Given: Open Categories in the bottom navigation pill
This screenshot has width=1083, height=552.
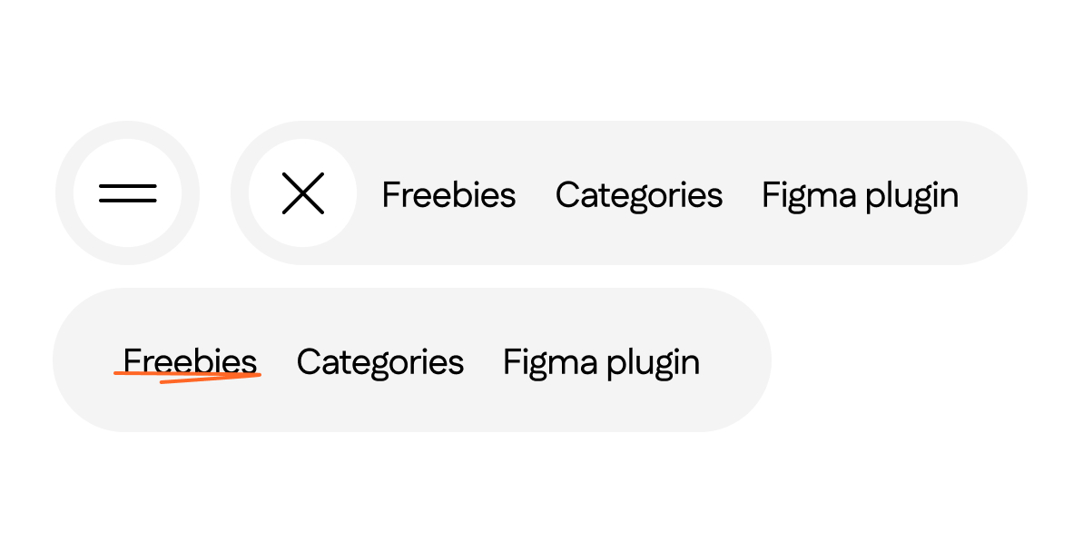Looking at the screenshot, I should 379,362.
